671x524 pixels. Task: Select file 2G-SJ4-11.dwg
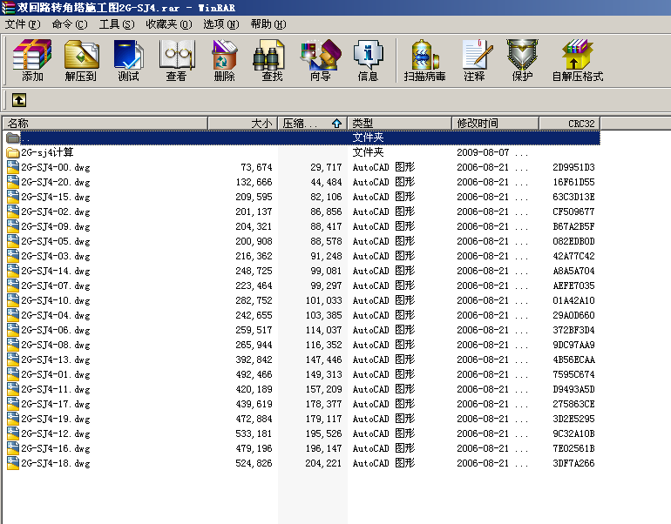[x=302, y=389]
